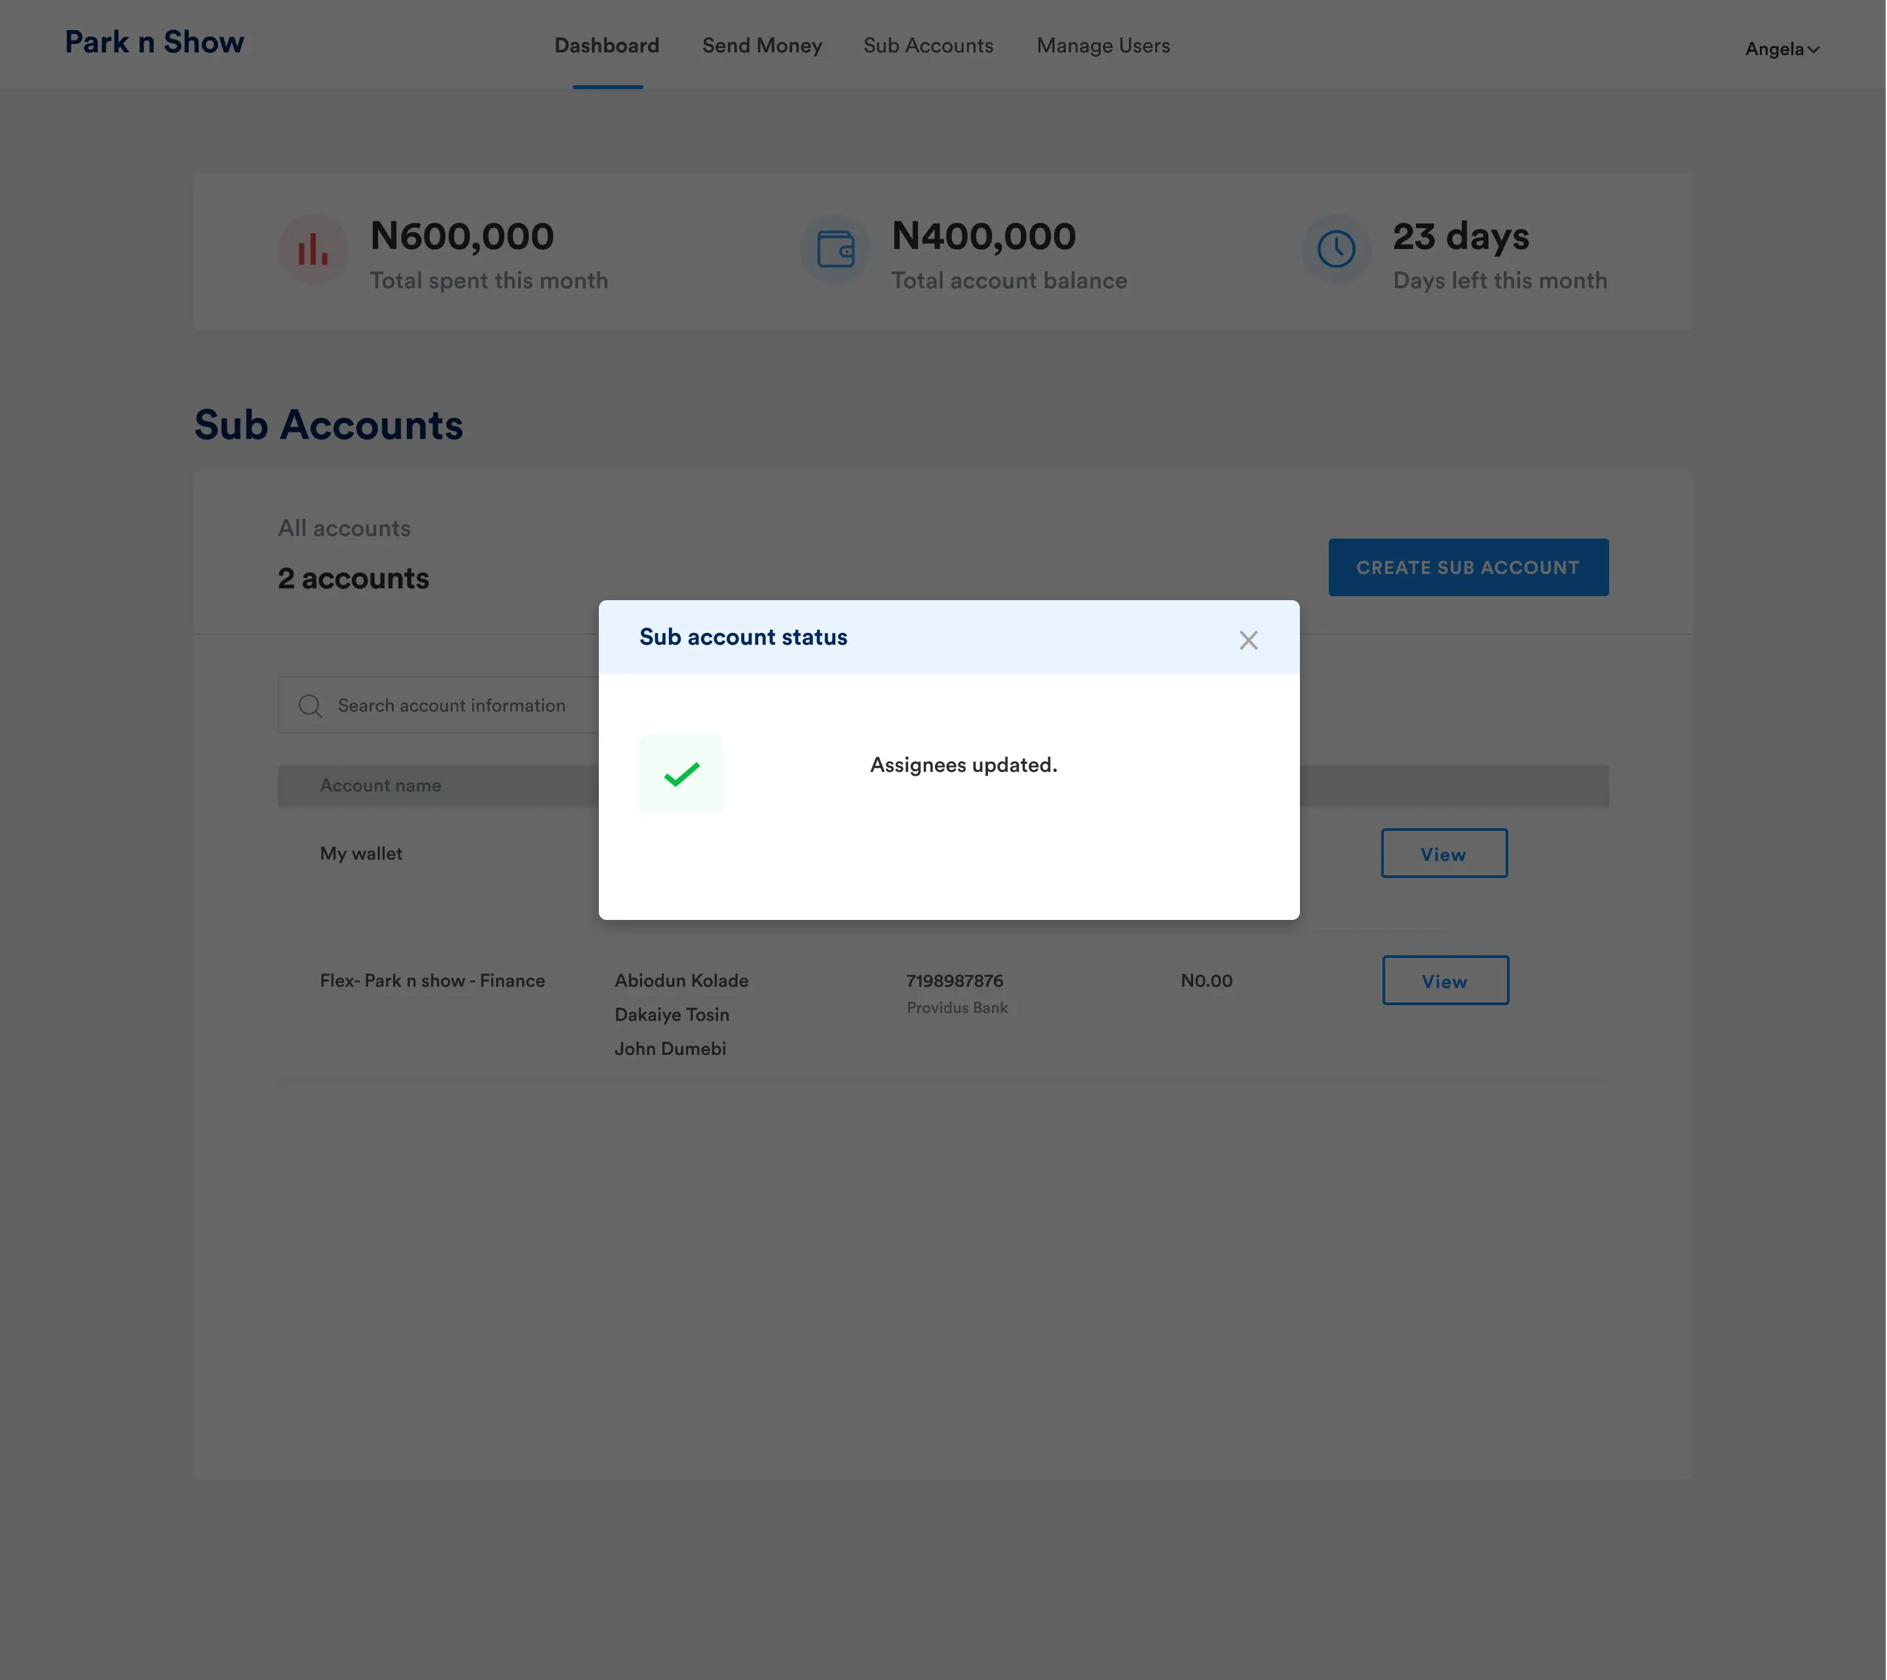Click assignee Abiodun Kolade
The image size is (1887, 1680).
tap(681, 980)
